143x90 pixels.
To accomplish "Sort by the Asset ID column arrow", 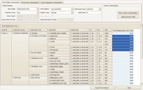I will pyautogui.click(x=8, y=30).
